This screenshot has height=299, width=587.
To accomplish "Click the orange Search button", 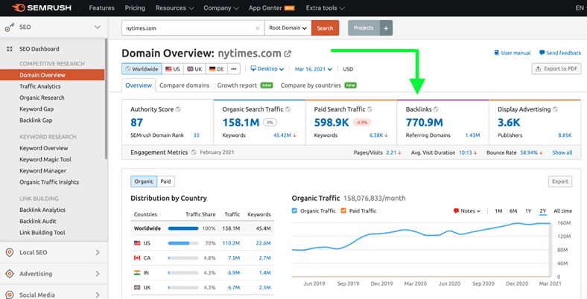I will click(325, 28).
